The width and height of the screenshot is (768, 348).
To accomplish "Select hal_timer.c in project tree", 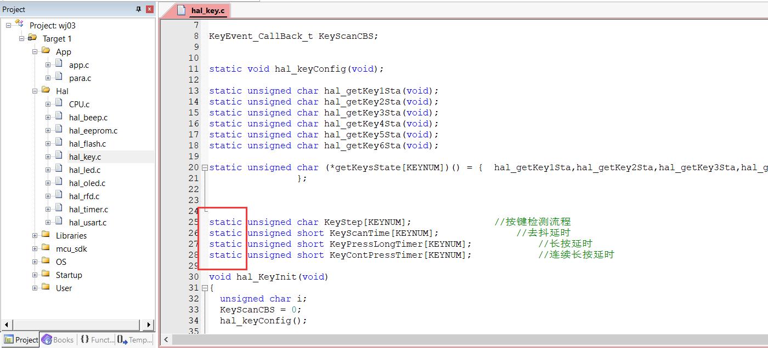I will [x=89, y=210].
